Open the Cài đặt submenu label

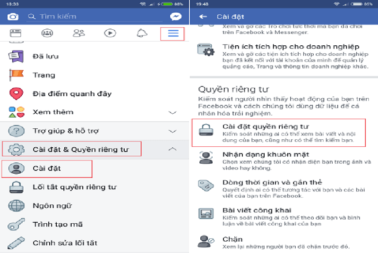click(x=47, y=168)
